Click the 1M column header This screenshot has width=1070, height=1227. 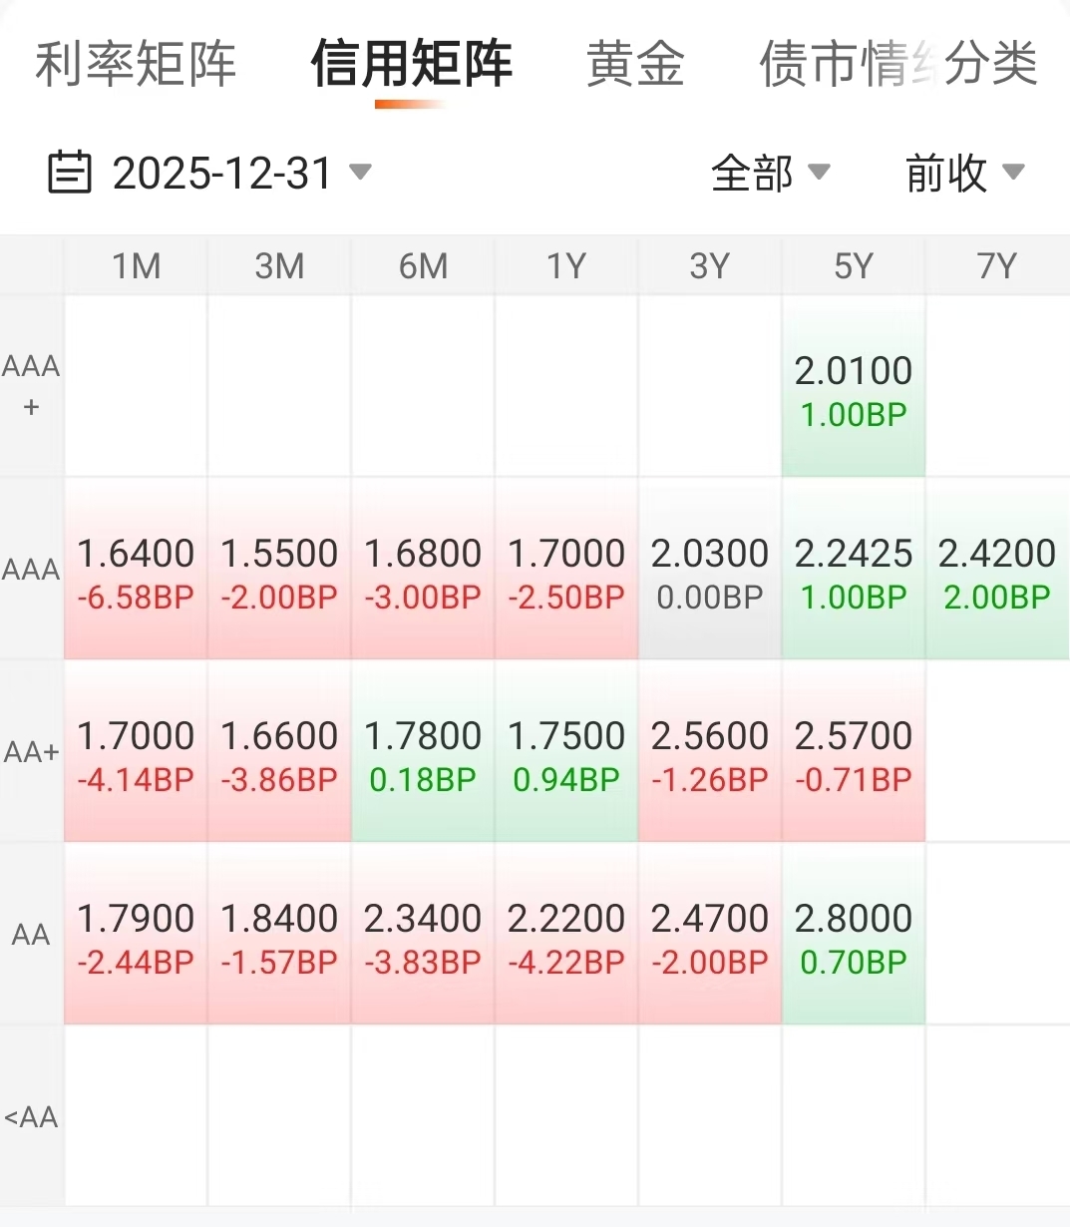(136, 266)
